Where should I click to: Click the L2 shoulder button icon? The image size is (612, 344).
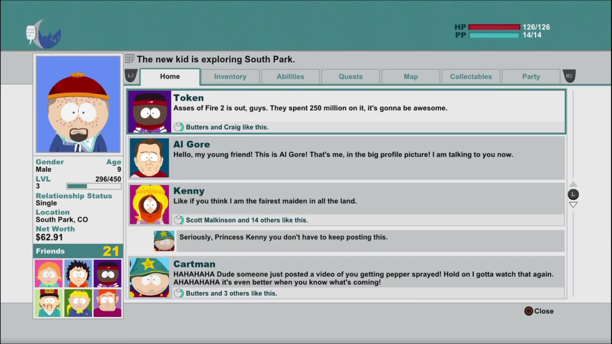point(131,76)
